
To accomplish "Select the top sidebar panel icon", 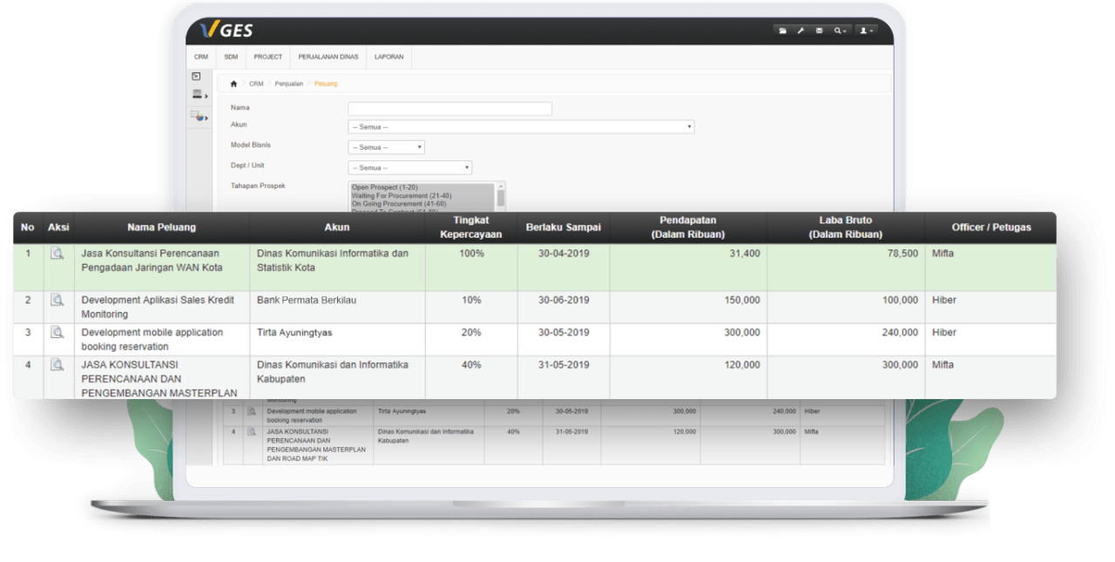I will coord(196,77).
